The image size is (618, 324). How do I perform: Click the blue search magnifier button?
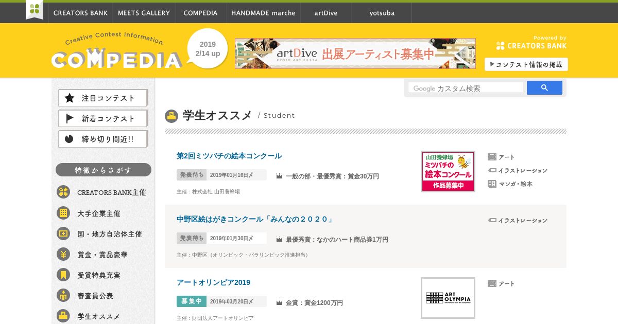544,88
